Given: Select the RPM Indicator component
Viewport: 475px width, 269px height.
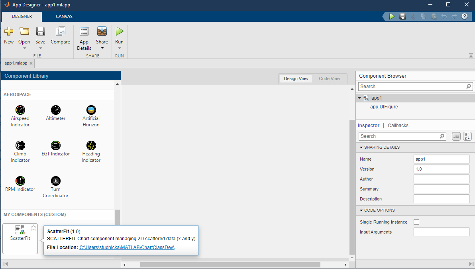Looking at the screenshot, I should click(20, 184).
